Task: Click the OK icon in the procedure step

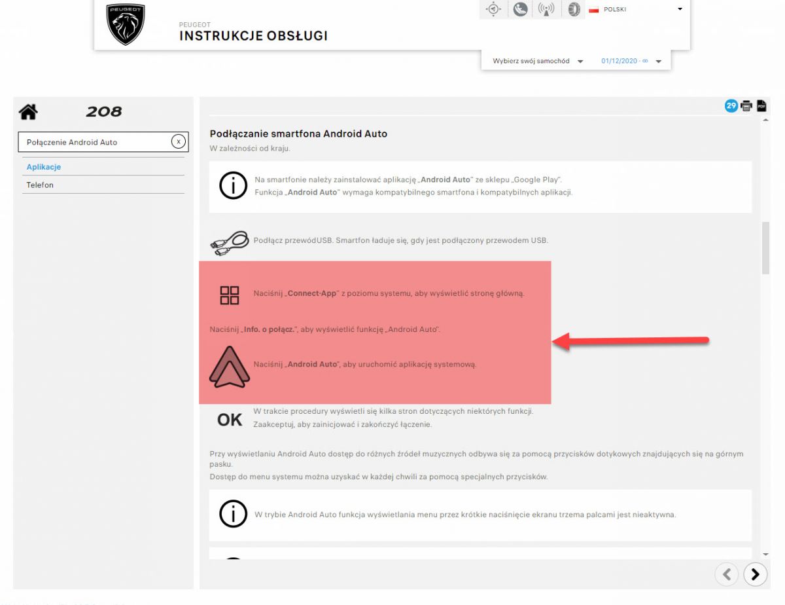Action: tap(230, 420)
